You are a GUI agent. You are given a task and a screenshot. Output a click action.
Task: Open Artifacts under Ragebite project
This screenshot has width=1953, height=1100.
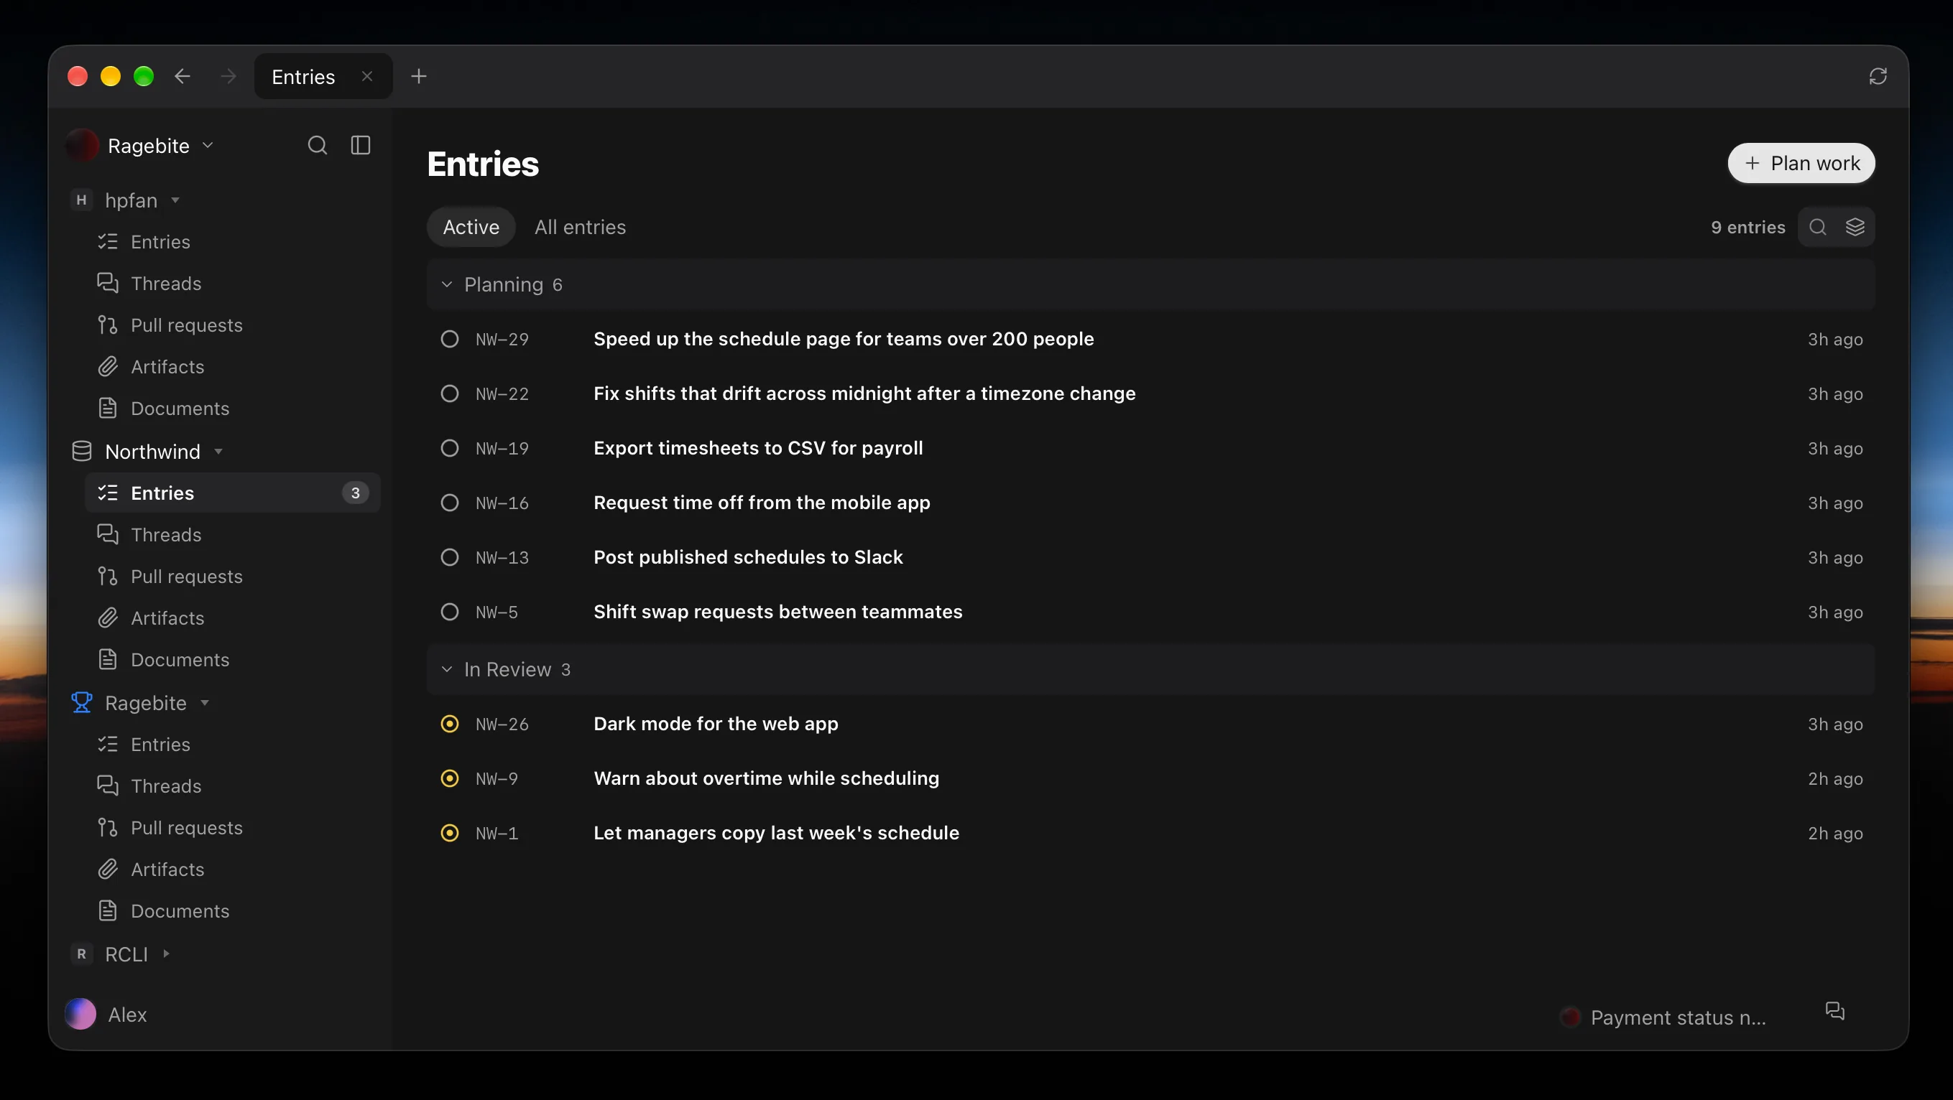point(233,870)
